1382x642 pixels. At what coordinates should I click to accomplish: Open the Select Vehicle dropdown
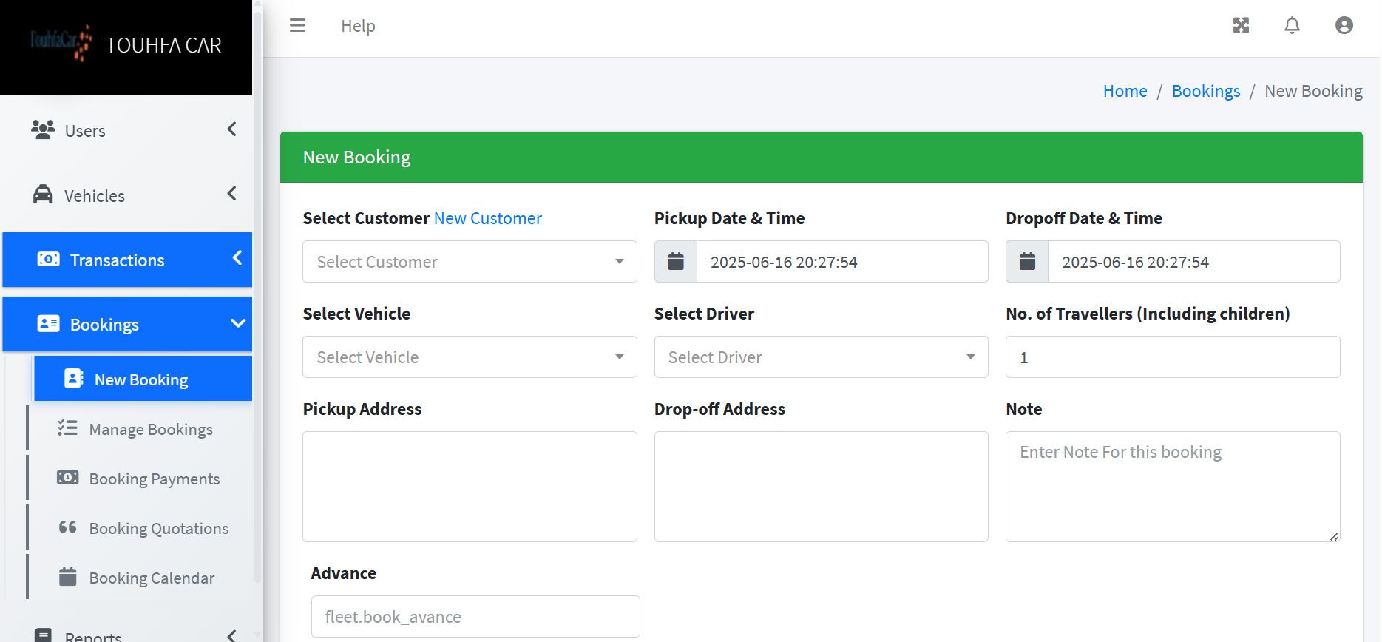[x=470, y=357]
